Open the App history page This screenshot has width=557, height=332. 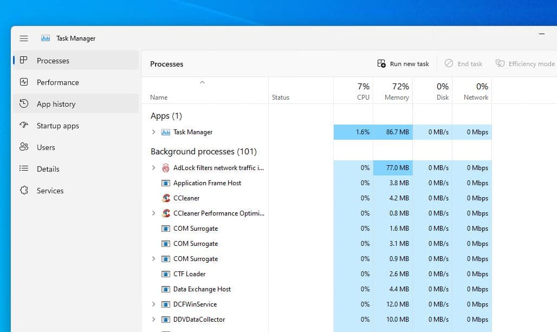76,103
